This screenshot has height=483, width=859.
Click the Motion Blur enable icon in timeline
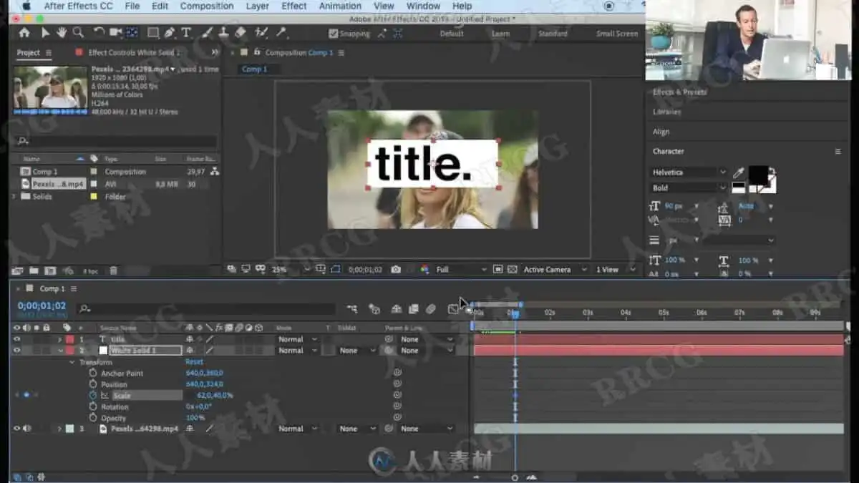tap(430, 309)
